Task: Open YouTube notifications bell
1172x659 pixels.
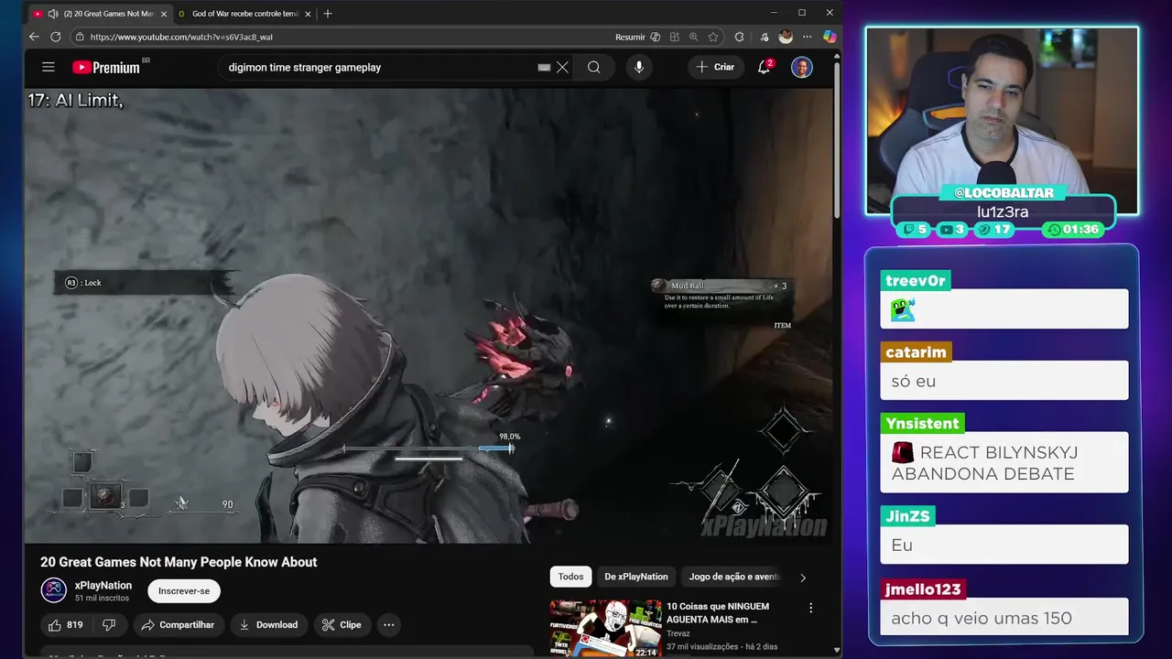Action: point(764,67)
